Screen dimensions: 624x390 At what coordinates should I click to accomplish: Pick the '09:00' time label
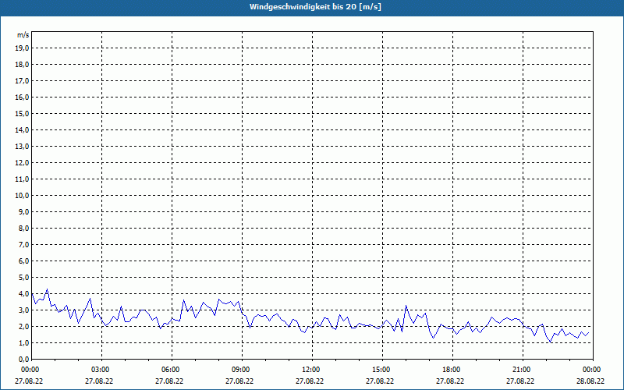click(x=240, y=370)
